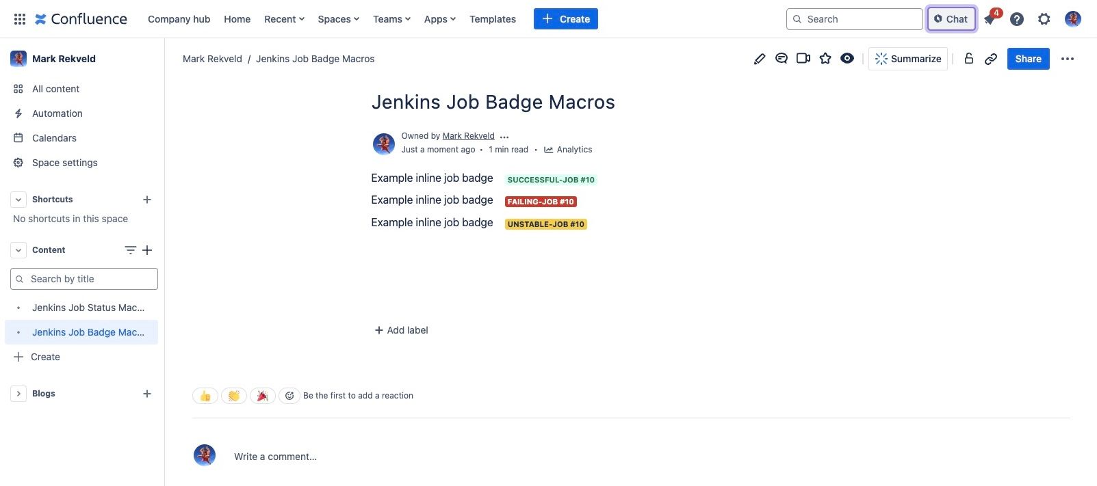Open Automation in sidebar

click(82, 113)
